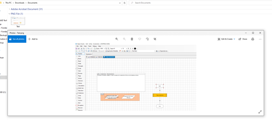Screen dimensions: 272x120
Task: Click See all photos
Action: click(17, 39)
